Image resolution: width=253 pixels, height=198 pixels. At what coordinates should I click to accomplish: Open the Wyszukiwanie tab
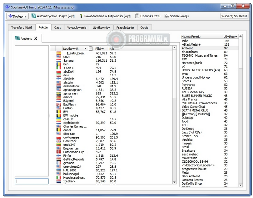tap(77, 28)
